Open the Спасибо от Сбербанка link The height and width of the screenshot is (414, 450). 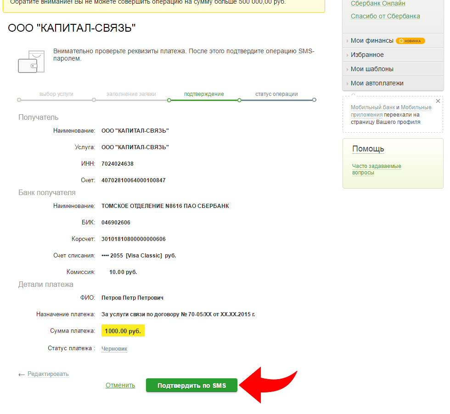pos(385,16)
